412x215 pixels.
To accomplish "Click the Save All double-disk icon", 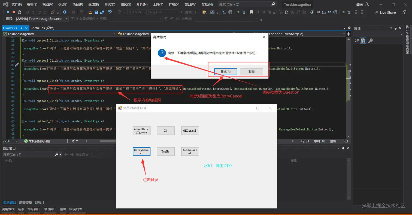I will point(102,12).
